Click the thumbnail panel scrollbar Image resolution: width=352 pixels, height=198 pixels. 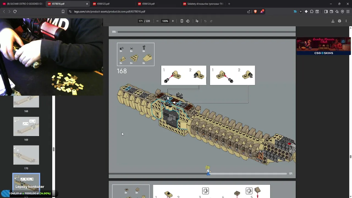coord(54,149)
